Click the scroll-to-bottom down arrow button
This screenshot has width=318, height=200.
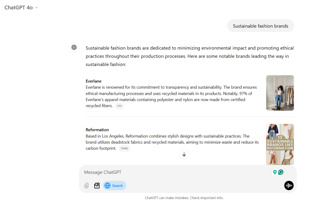[184, 155]
